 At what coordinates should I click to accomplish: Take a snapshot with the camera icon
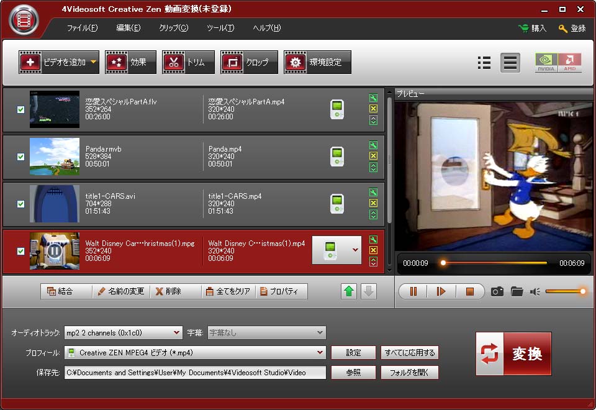pyautogui.click(x=497, y=291)
